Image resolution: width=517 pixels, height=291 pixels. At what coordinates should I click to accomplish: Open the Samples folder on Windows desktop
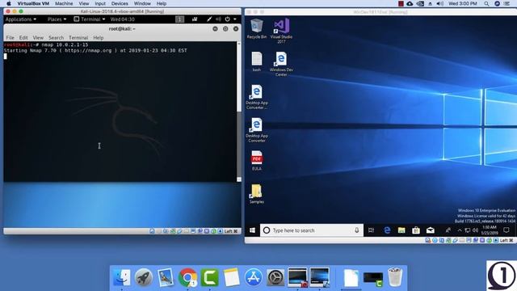[257, 194]
